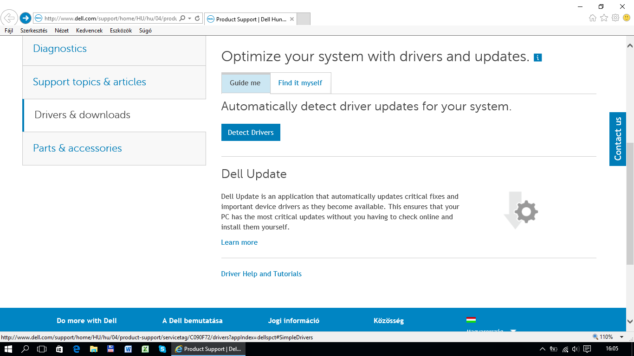
Task: Click Learn more about Dell Update
Action: (x=239, y=242)
